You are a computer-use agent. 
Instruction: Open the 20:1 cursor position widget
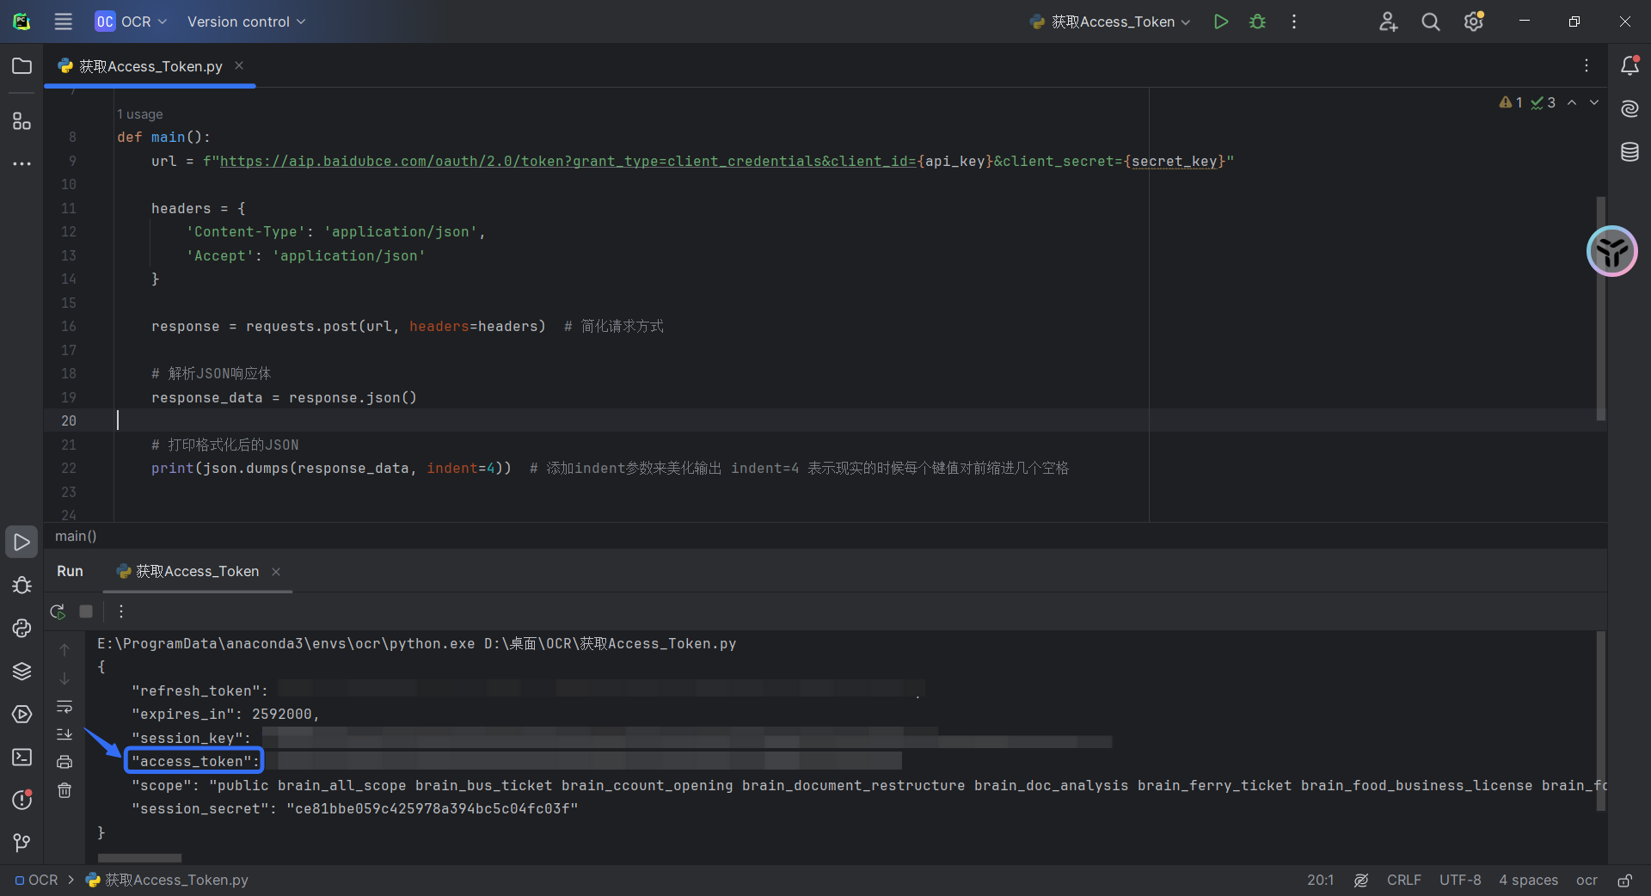click(x=1320, y=880)
